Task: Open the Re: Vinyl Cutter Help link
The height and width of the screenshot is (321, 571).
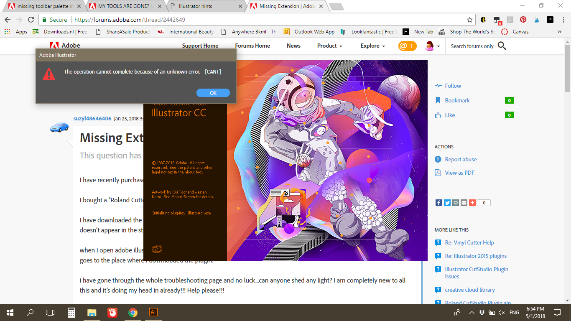Action: [x=469, y=242]
